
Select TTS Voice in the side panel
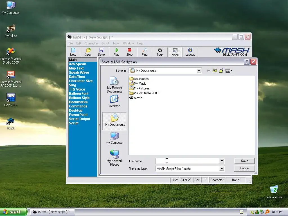[x=77, y=89]
